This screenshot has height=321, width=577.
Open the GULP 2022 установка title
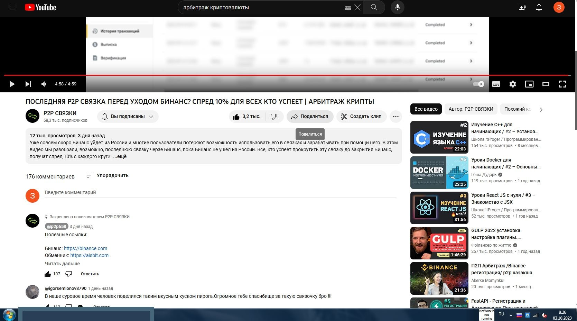tap(496, 234)
